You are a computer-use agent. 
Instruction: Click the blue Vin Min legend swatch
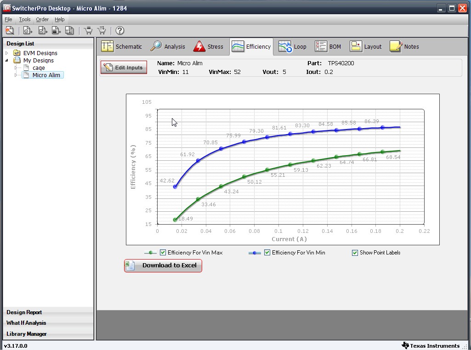tap(255, 253)
